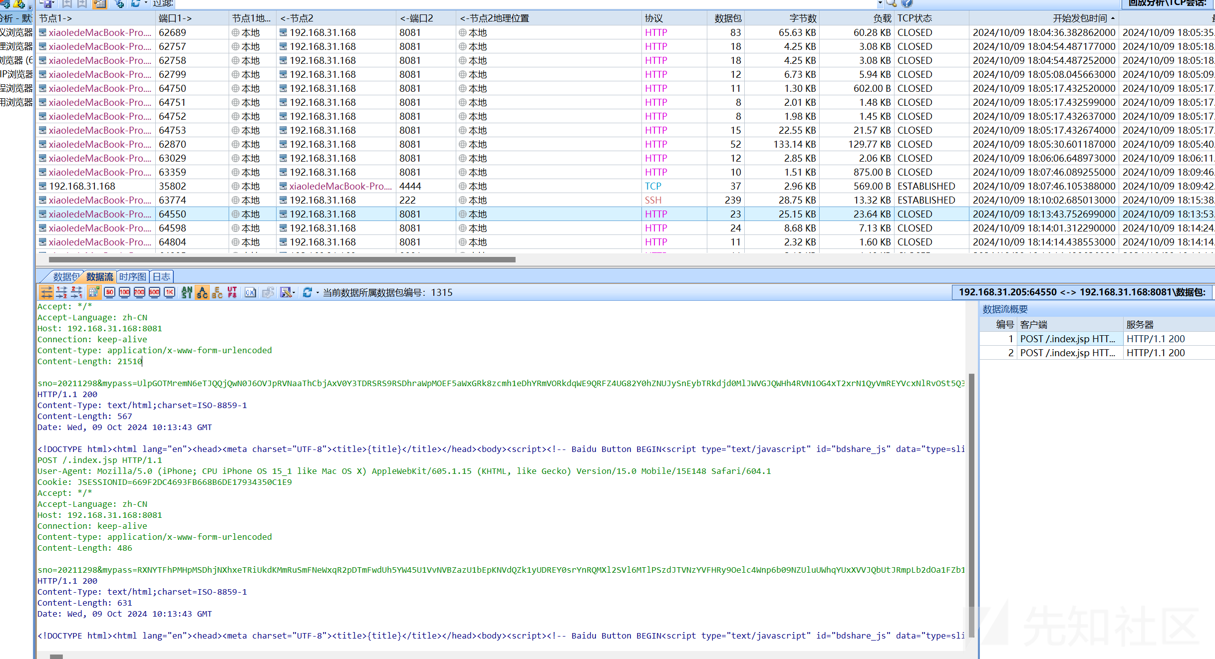This screenshot has height=659, width=1215.
Task: Set display limit to 50 icon
Action: 110,292
